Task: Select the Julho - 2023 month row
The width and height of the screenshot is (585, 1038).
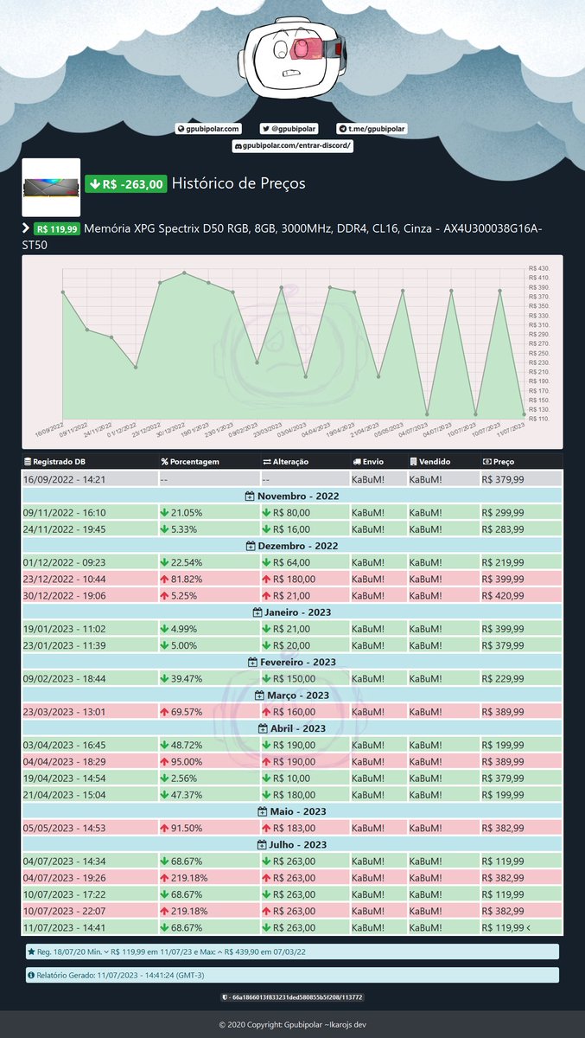Action: 292,844
